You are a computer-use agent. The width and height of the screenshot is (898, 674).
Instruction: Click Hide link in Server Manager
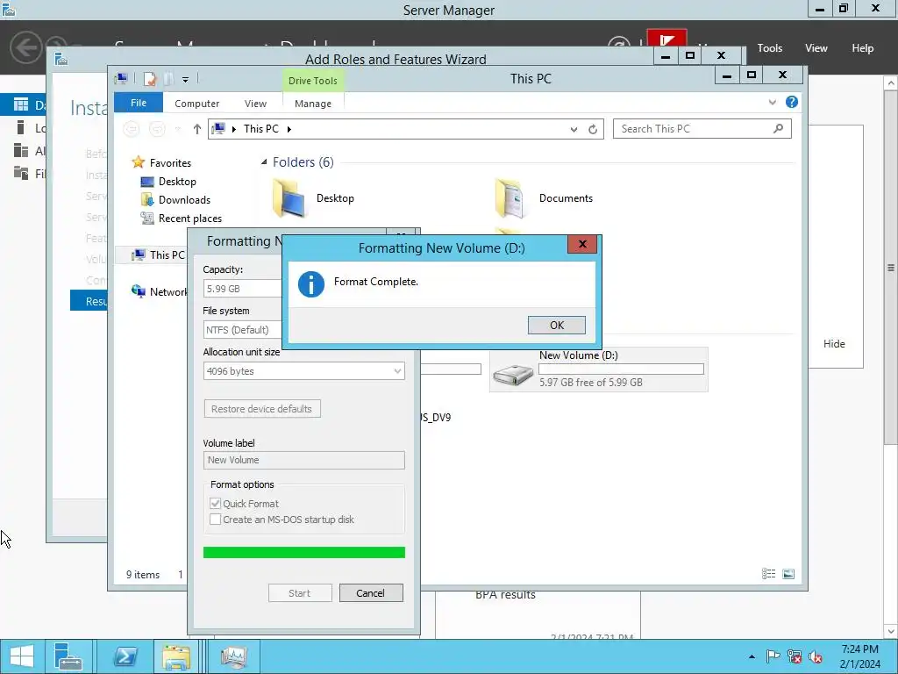click(x=834, y=344)
